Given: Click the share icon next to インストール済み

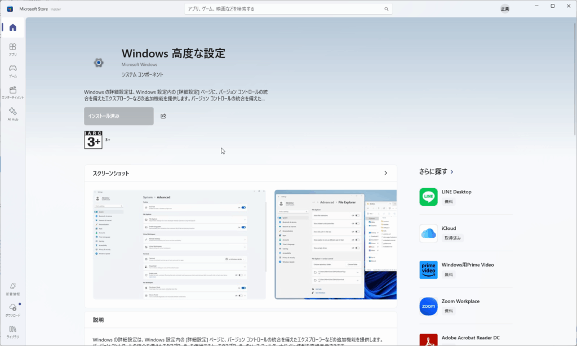Looking at the screenshot, I should tap(163, 116).
